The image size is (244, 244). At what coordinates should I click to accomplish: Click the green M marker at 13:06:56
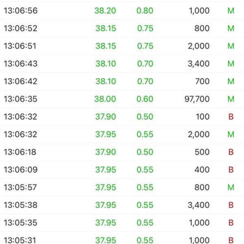[231, 11]
